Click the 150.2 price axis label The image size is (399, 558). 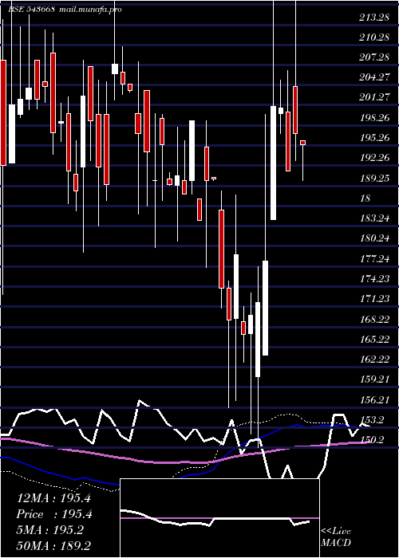click(x=372, y=440)
